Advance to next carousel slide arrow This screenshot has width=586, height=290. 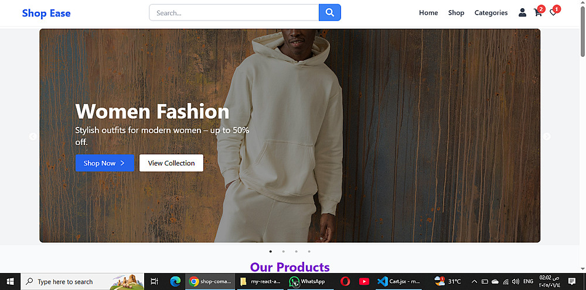click(547, 136)
